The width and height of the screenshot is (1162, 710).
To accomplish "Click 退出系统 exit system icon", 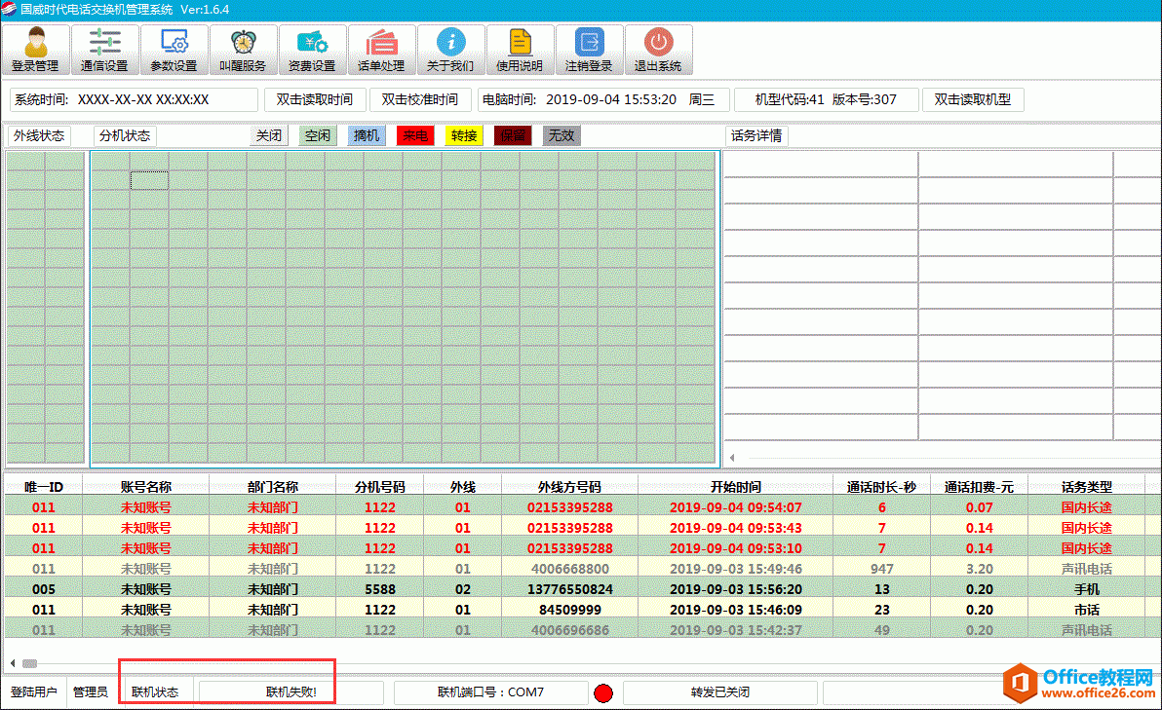I will [658, 49].
